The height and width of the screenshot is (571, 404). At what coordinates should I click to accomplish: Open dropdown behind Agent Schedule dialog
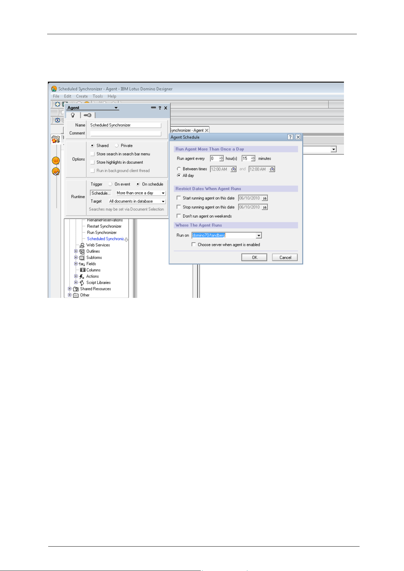click(333, 149)
